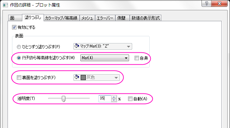
Task: Toggle the 自動(A) transparency checkbox
Action: (x=130, y=99)
